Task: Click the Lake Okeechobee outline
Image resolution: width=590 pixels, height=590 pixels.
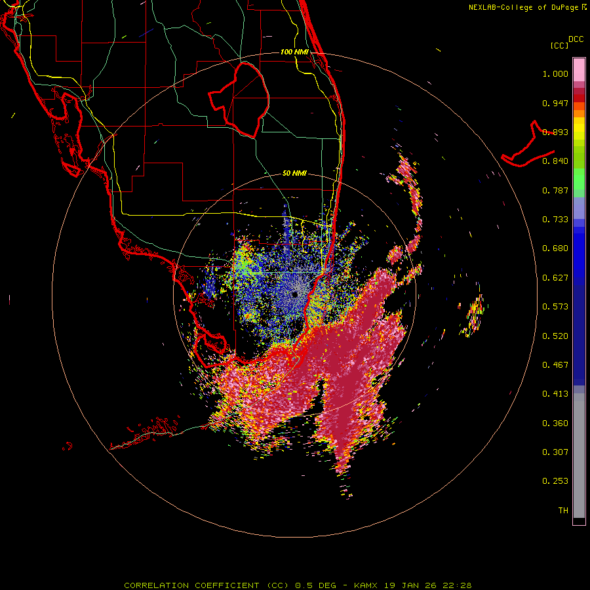Action: [239, 100]
